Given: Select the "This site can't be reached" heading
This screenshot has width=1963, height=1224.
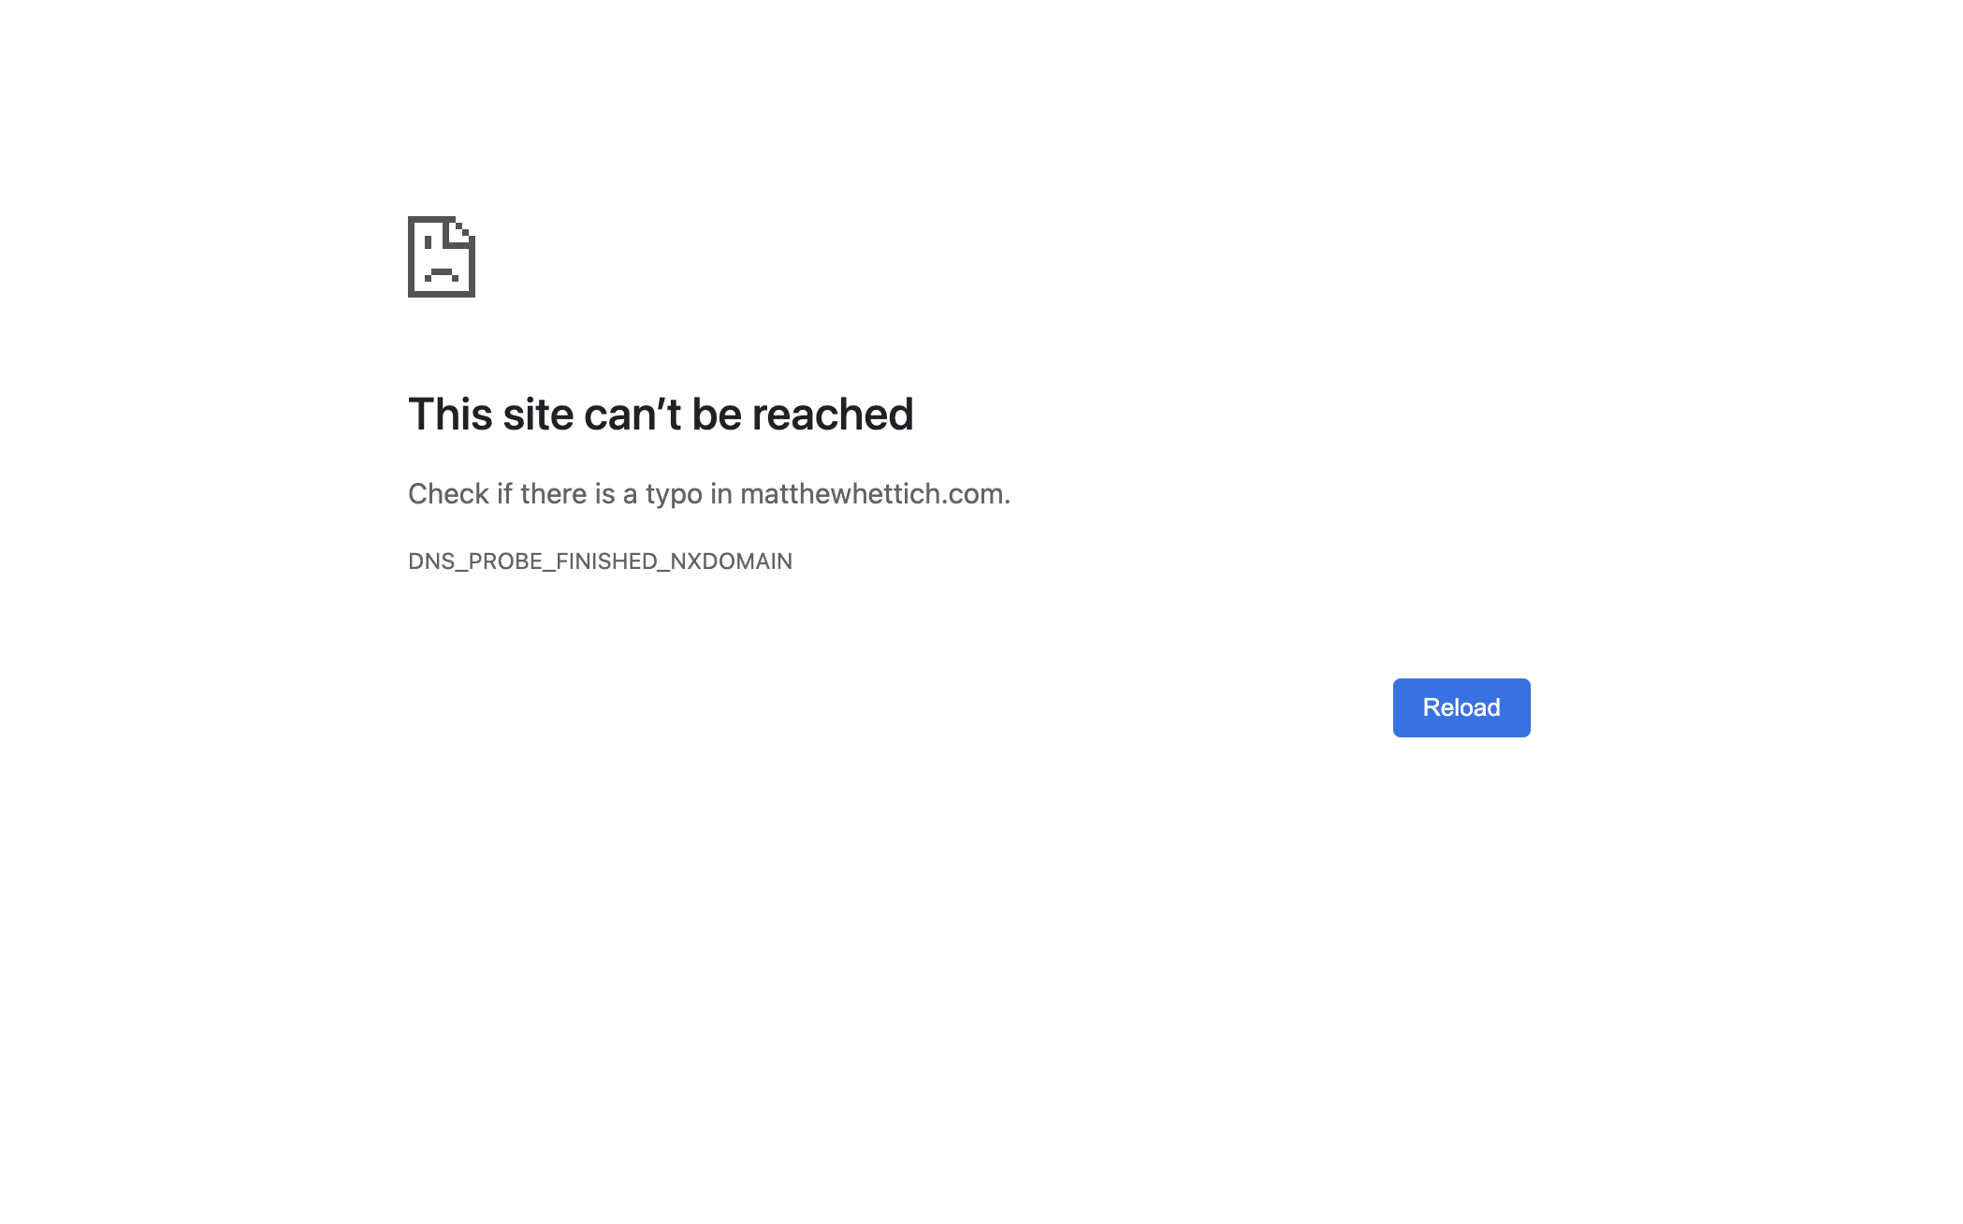Looking at the screenshot, I should tap(661, 414).
